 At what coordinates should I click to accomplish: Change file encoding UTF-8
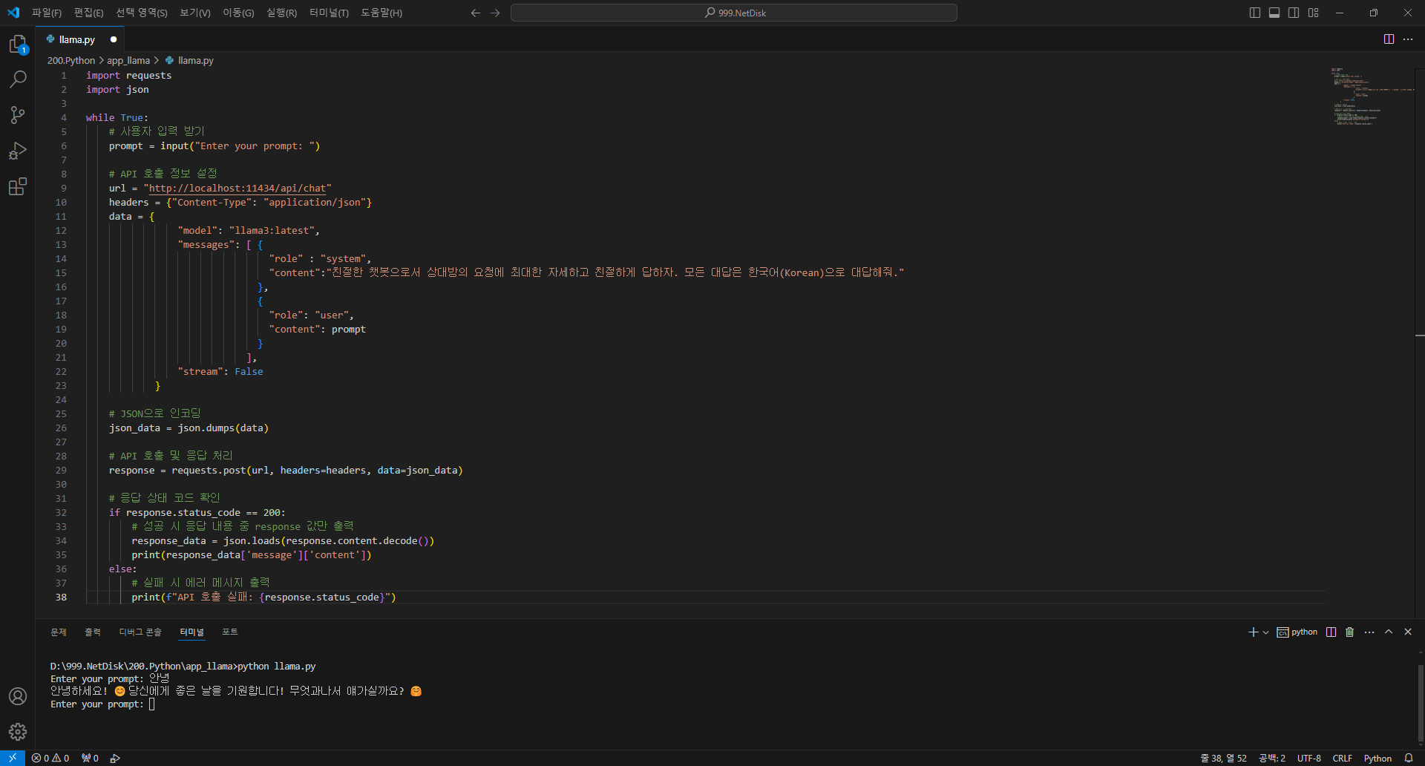1309,758
